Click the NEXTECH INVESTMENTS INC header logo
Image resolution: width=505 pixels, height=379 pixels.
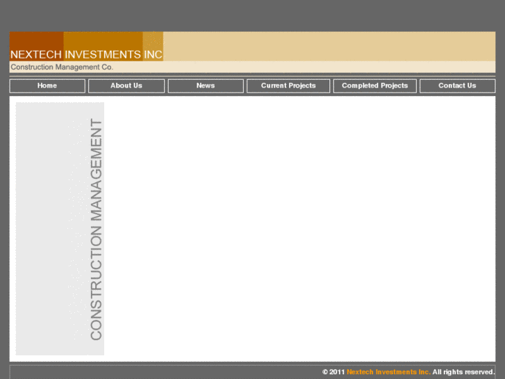tap(86, 47)
